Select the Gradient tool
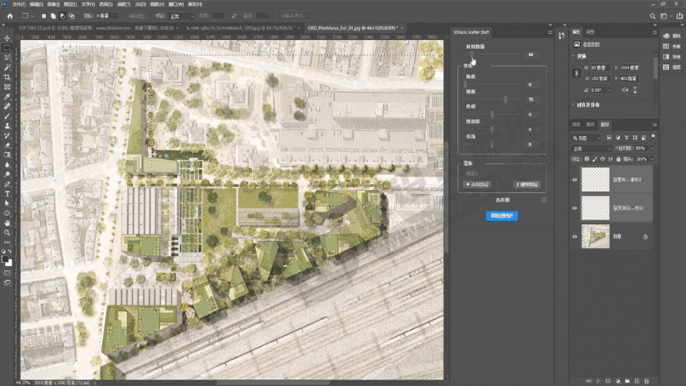 click(x=7, y=155)
